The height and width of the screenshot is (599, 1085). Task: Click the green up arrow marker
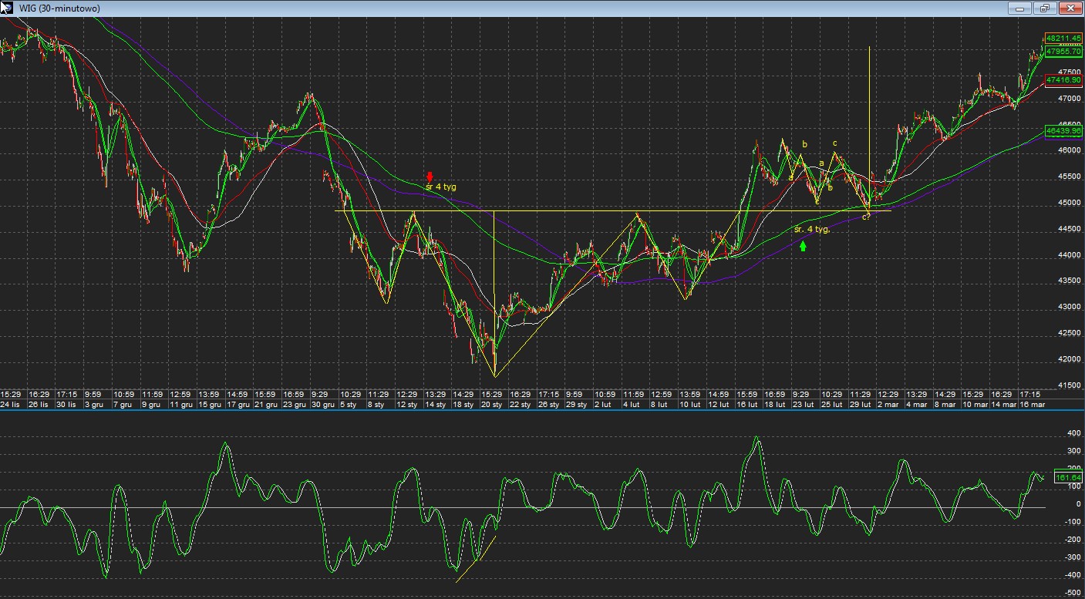[804, 246]
